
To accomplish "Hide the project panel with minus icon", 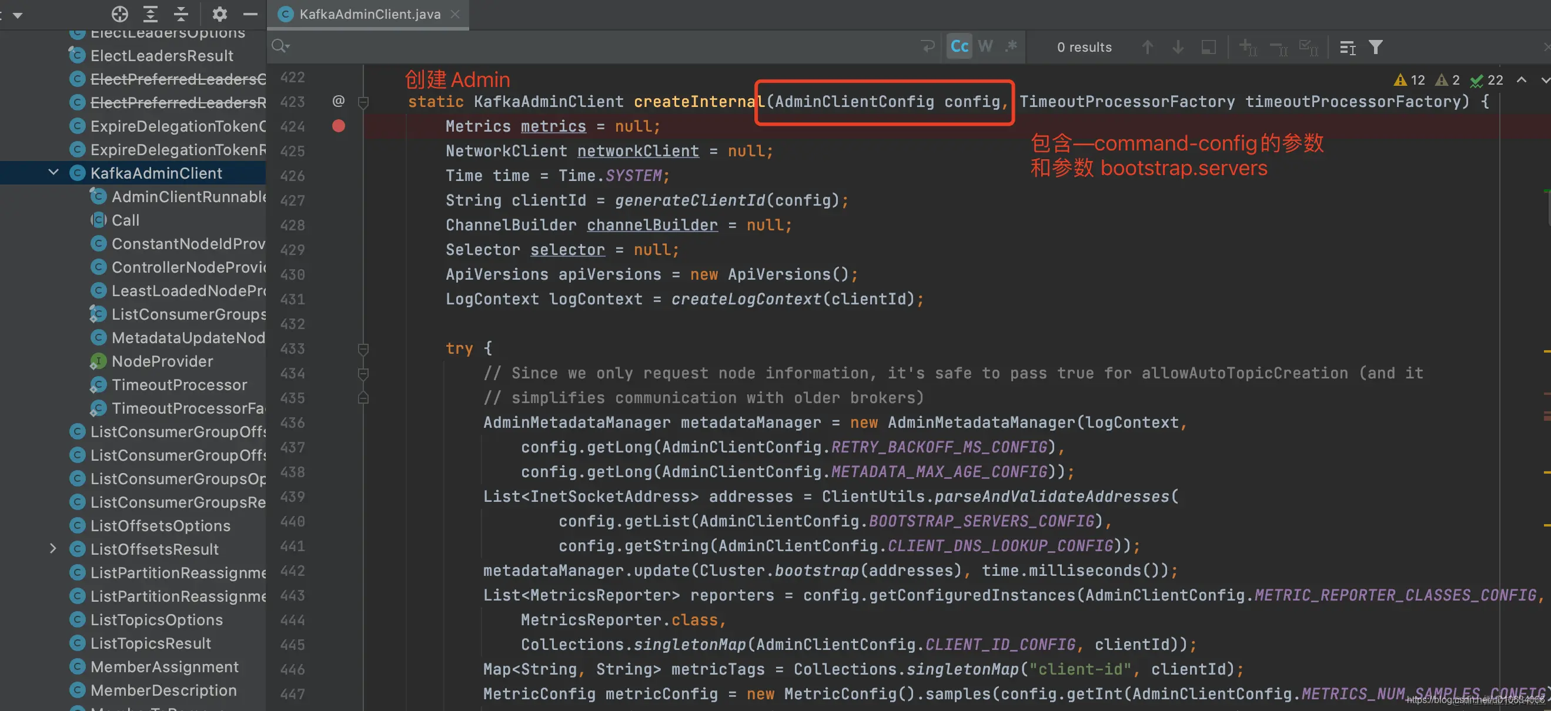I will tap(250, 14).
